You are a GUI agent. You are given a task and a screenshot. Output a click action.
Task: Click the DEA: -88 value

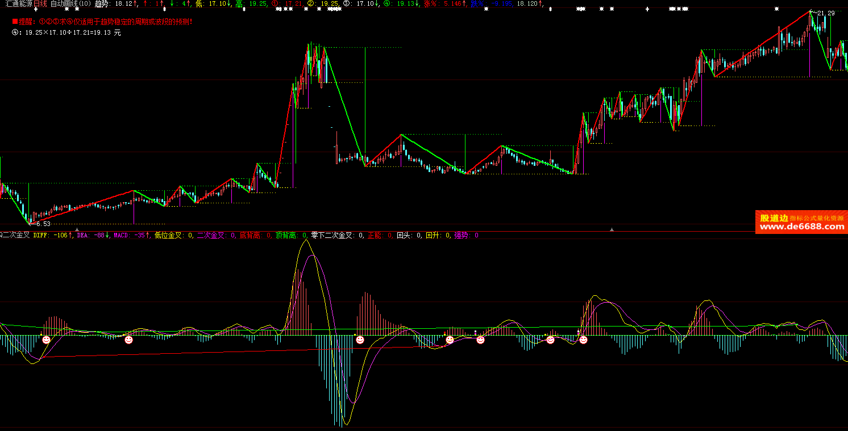pos(93,235)
